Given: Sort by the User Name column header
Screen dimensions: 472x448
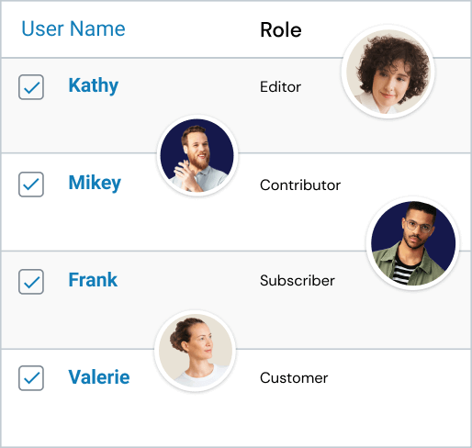Looking at the screenshot, I should click(x=73, y=28).
